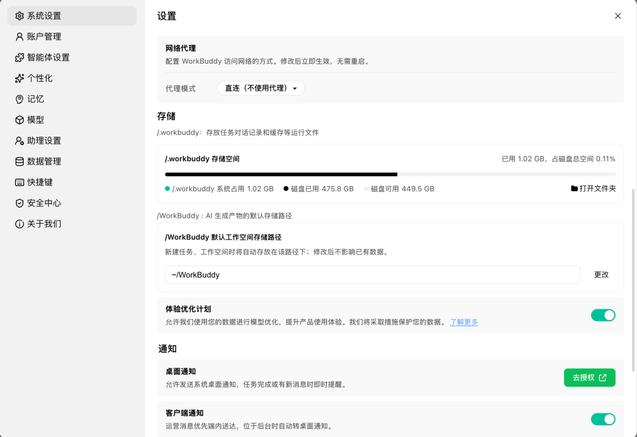Click the shield icon beside 安全中心

point(19,203)
